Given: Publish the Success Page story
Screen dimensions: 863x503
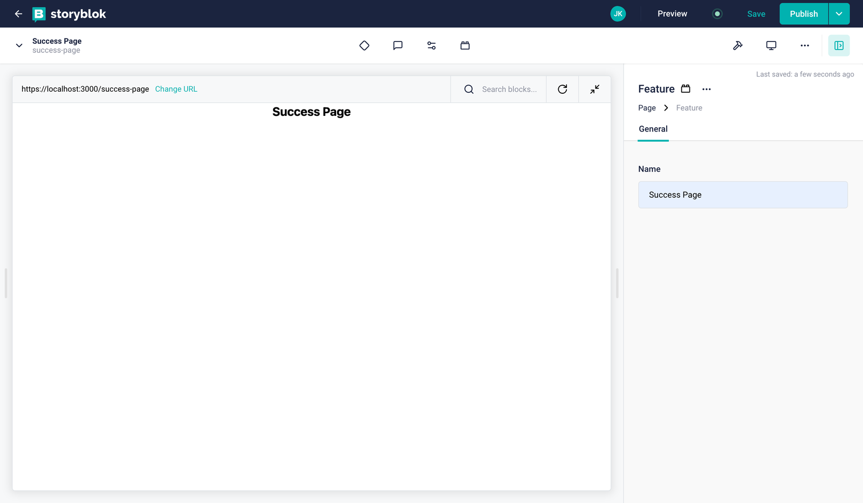Looking at the screenshot, I should (804, 14).
